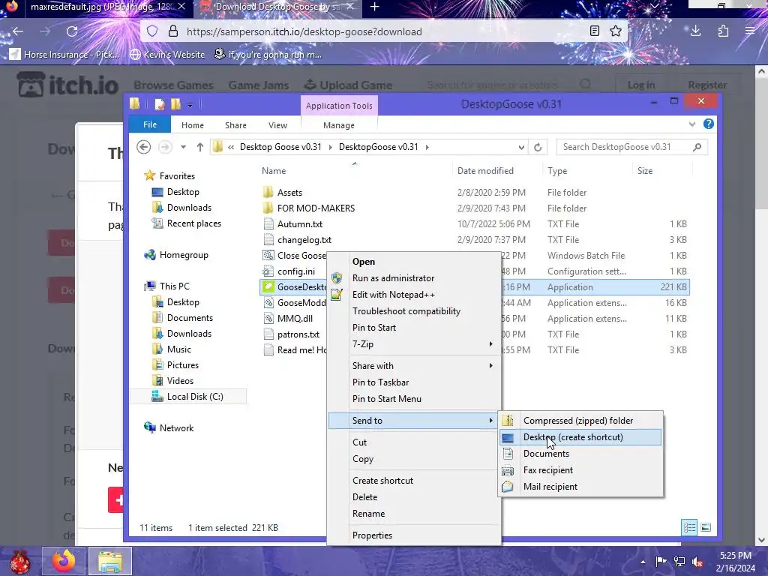Image resolution: width=768 pixels, height=576 pixels.
Task: Click Log in on itch.io
Action: (641, 85)
